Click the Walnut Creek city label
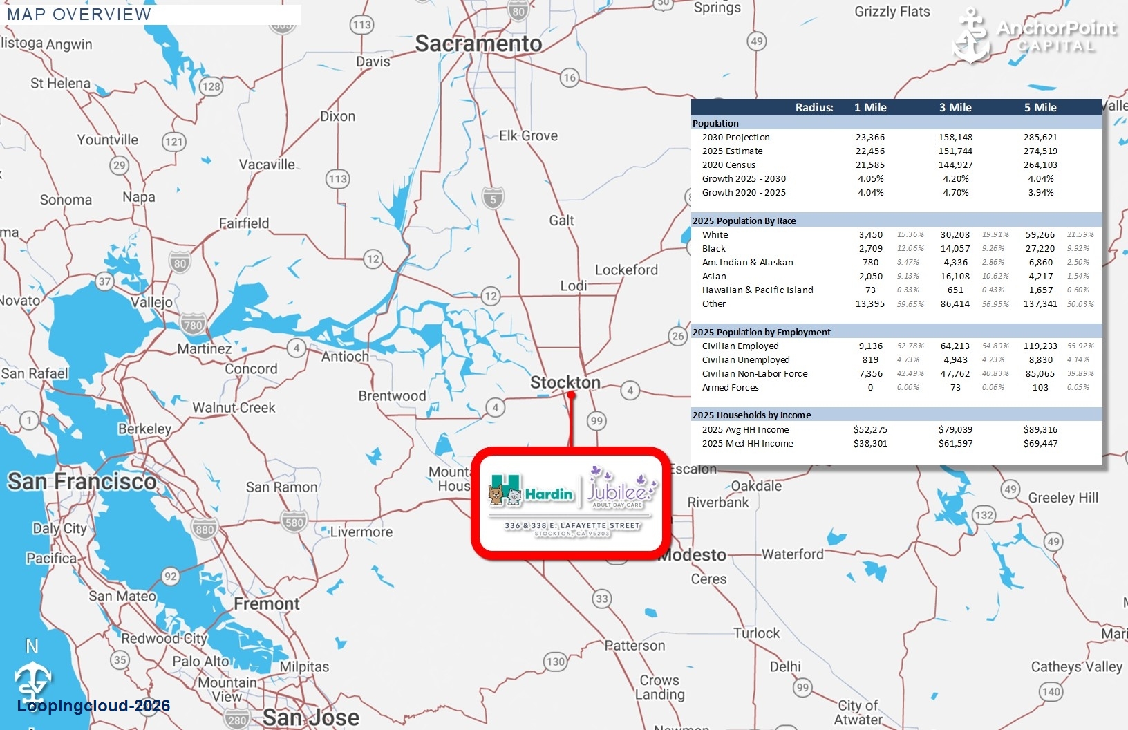The image size is (1128, 730). coord(234,408)
